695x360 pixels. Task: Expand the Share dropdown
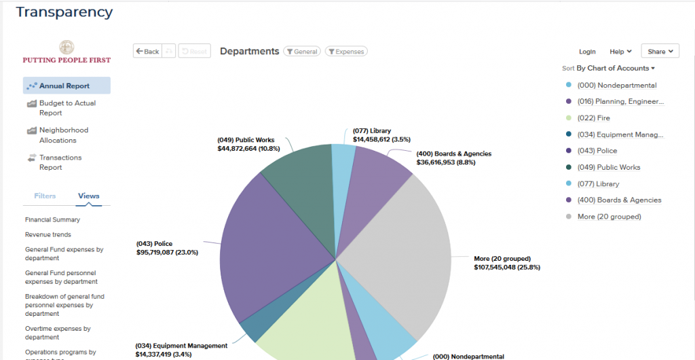pos(660,51)
